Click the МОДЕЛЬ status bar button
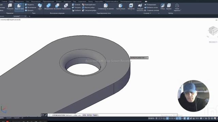The image size is (218, 122). (x=151, y=118)
